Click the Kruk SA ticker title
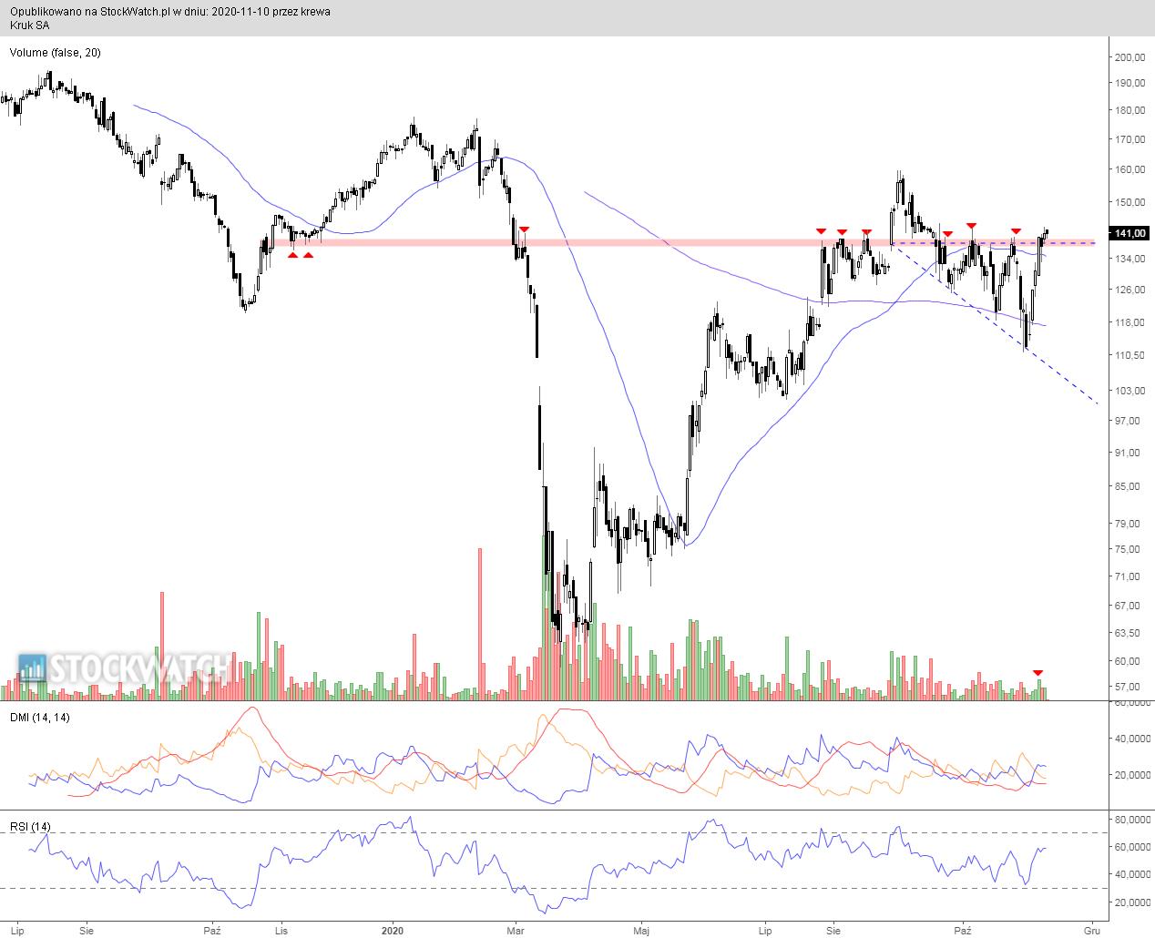Image resolution: width=1155 pixels, height=938 pixels. coord(31,25)
